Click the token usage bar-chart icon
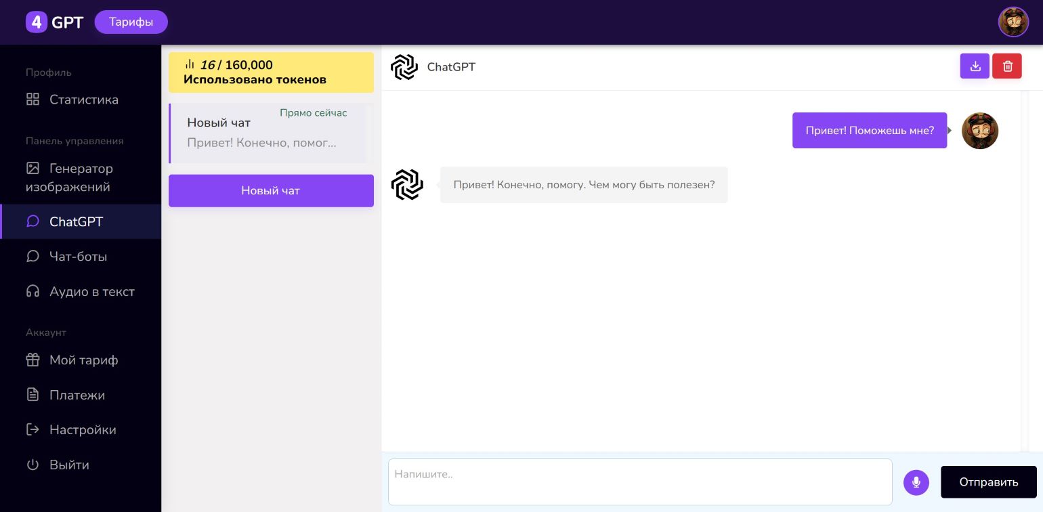The image size is (1043, 512). click(x=190, y=64)
